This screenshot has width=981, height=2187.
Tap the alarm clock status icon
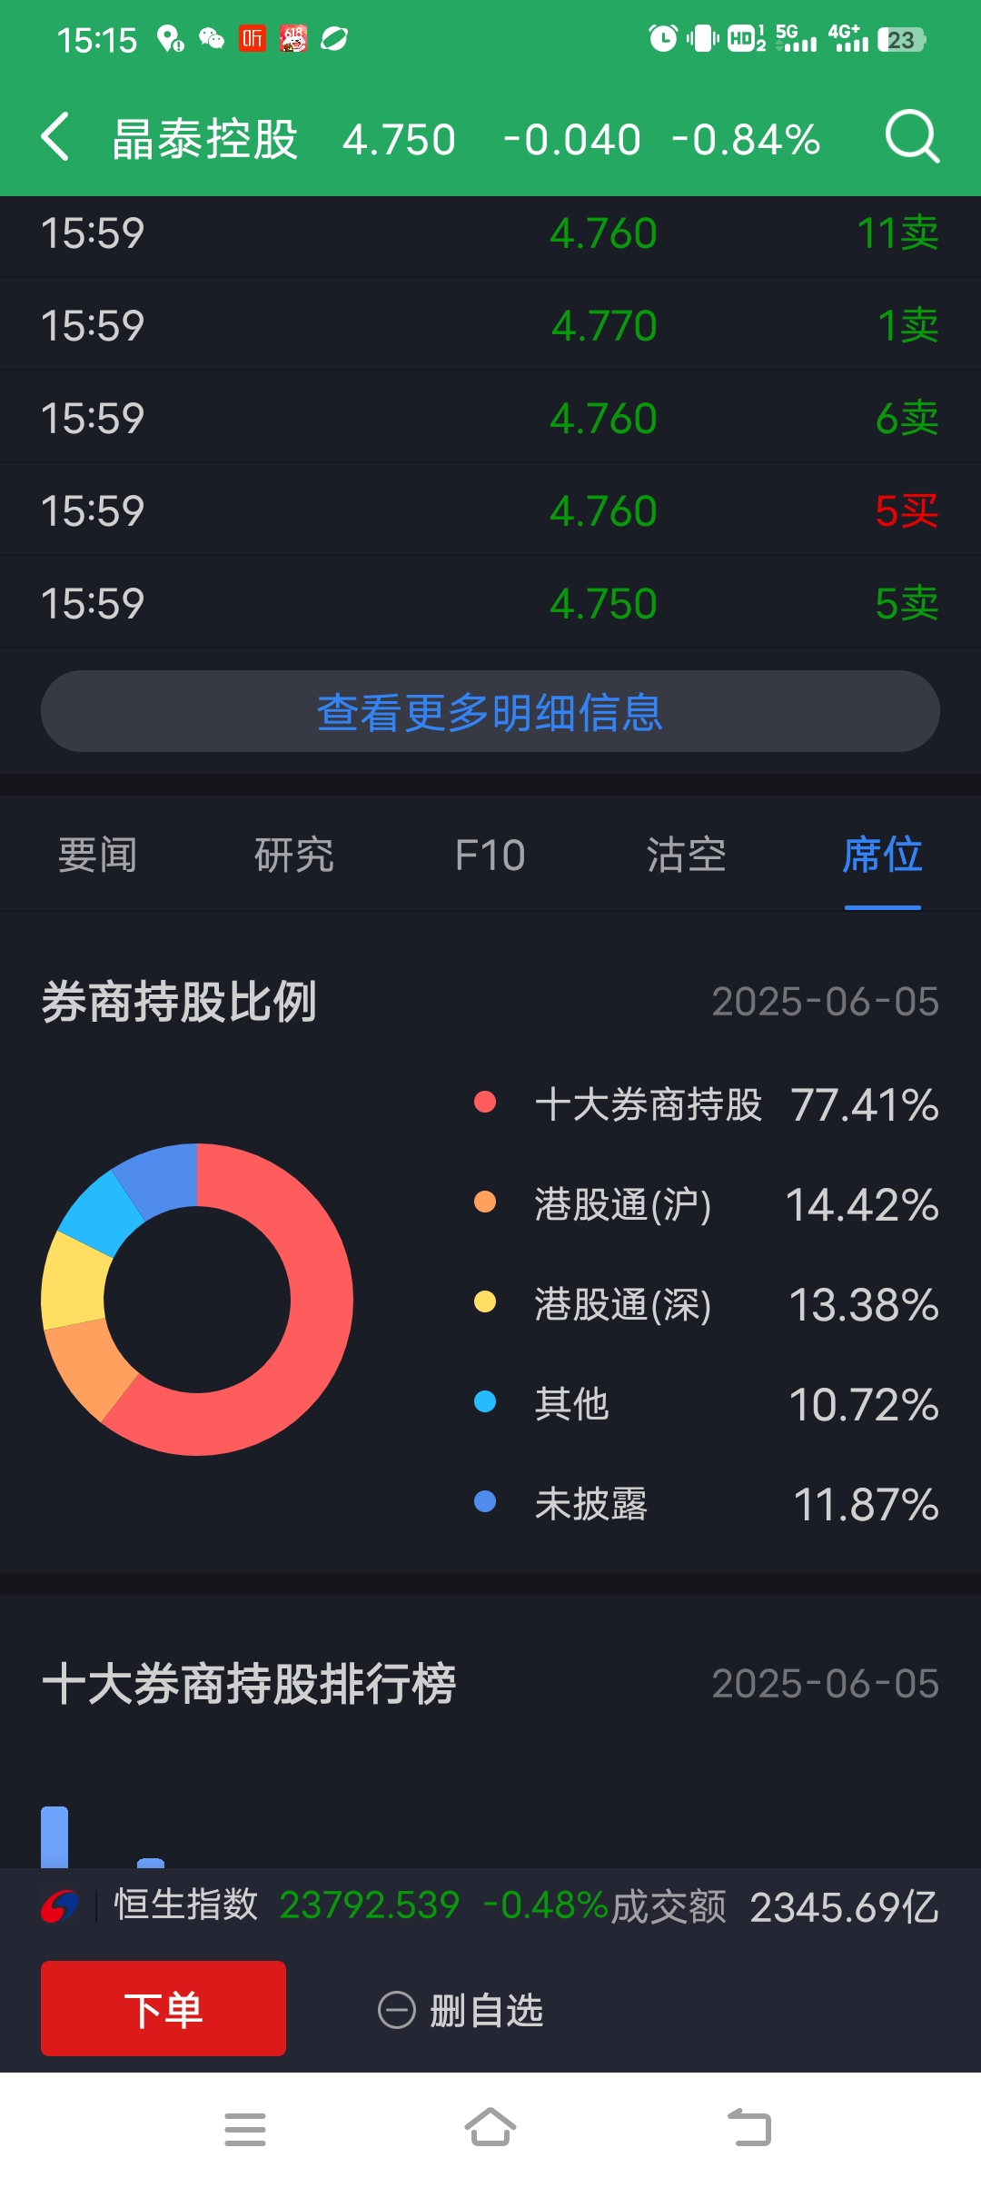[x=663, y=39]
